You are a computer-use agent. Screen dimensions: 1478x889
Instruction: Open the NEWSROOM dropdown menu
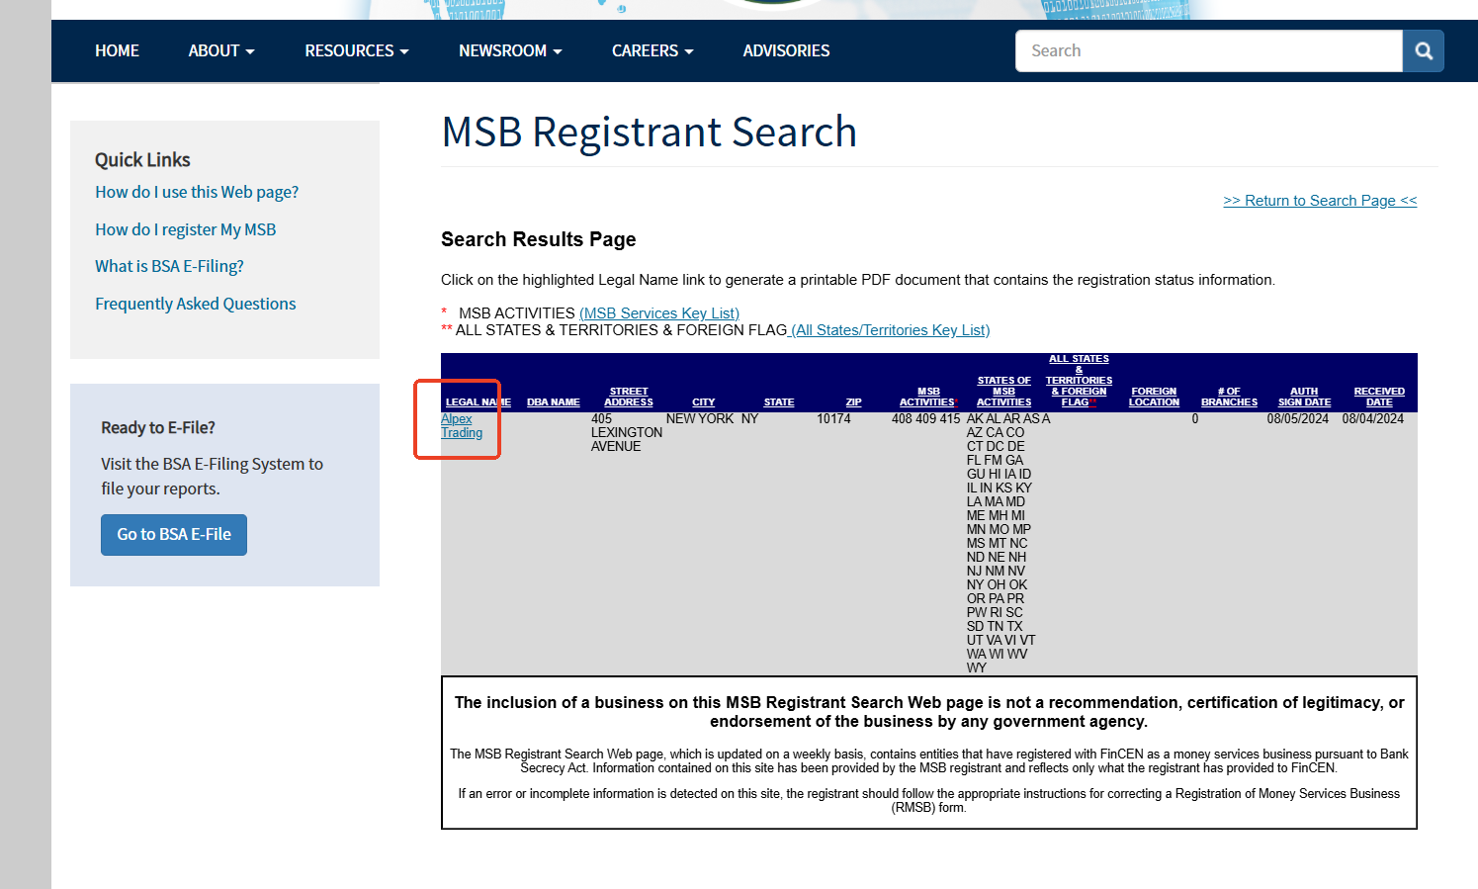click(509, 51)
